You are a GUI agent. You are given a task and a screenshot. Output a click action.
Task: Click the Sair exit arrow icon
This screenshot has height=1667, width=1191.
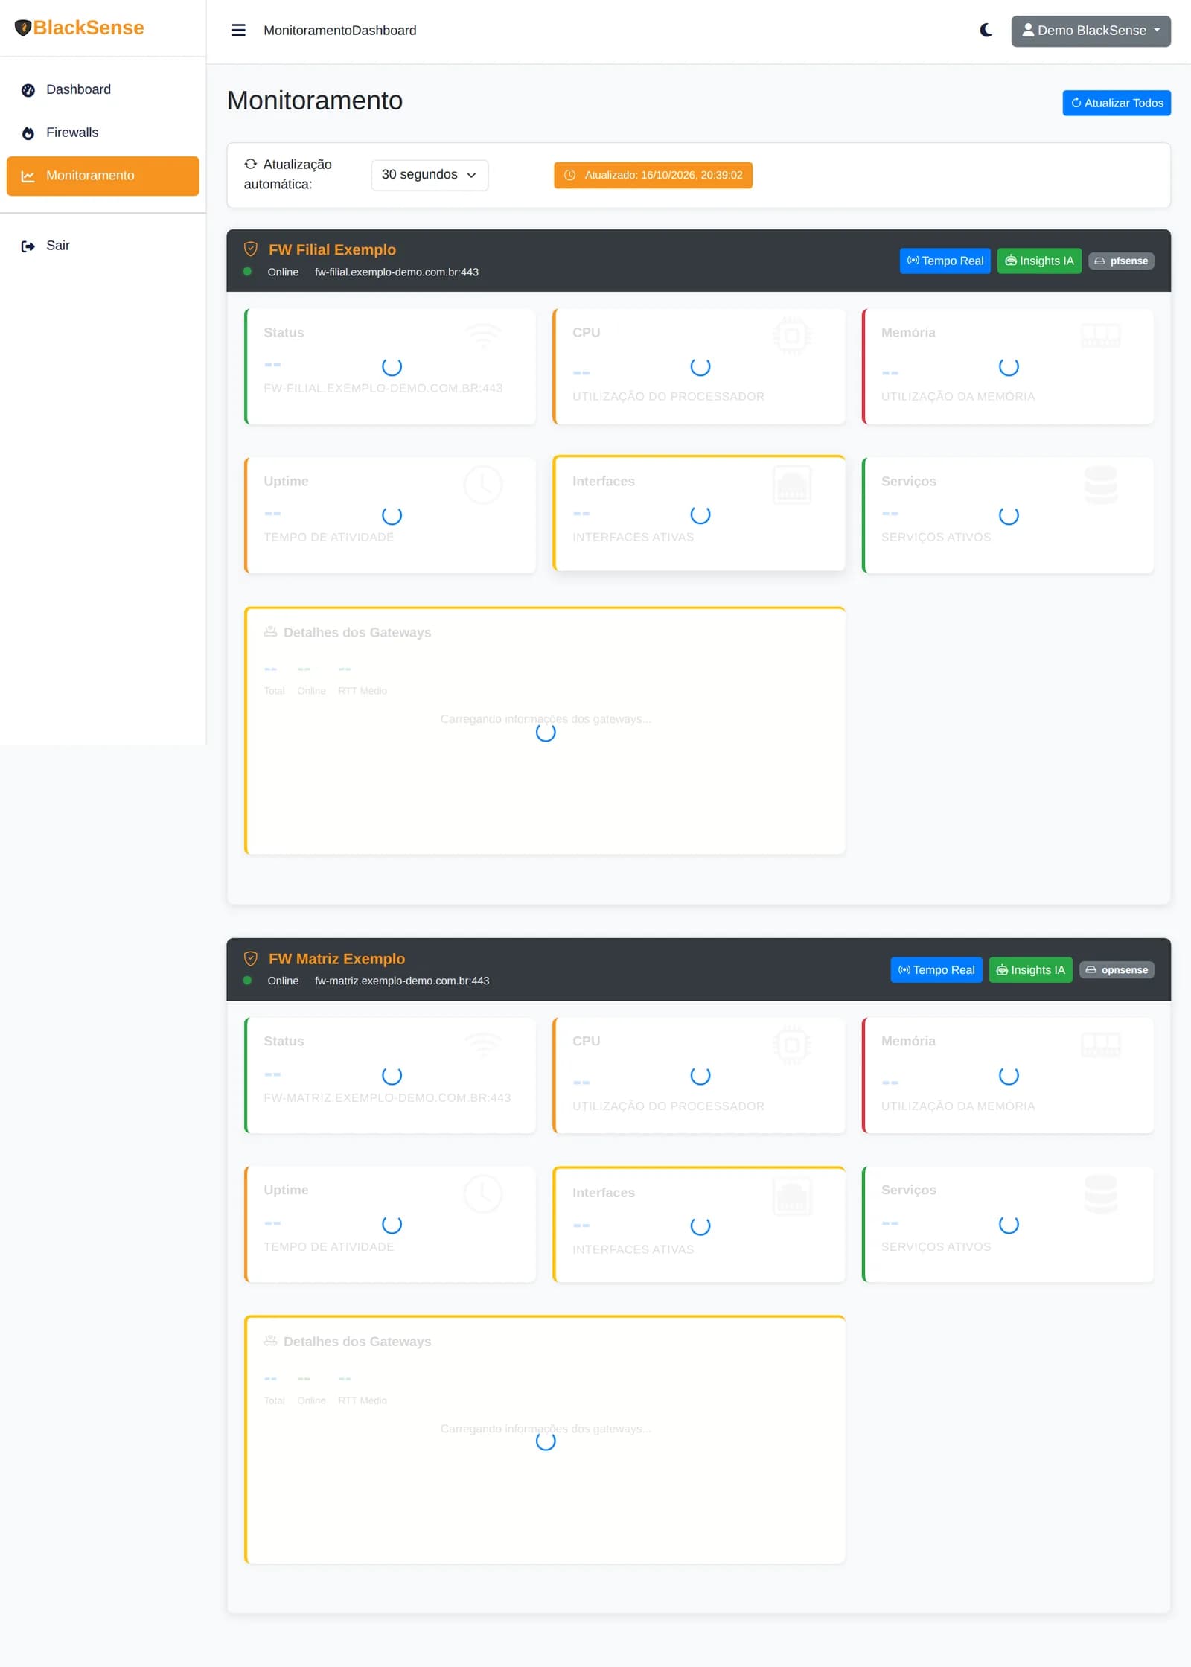click(x=28, y=246)
